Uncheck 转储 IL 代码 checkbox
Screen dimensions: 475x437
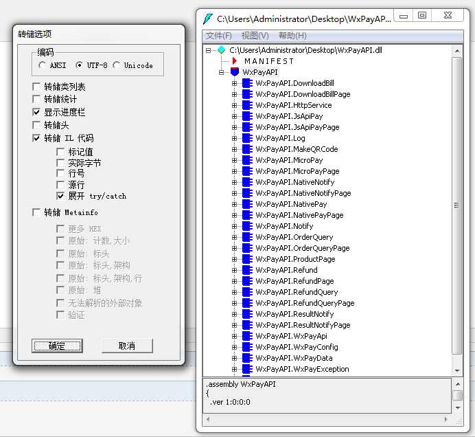point(36,138)
